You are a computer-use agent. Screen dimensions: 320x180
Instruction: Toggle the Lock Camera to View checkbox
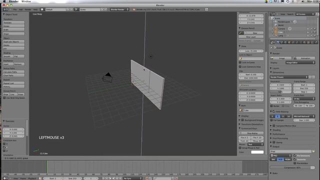coord(240,66)
